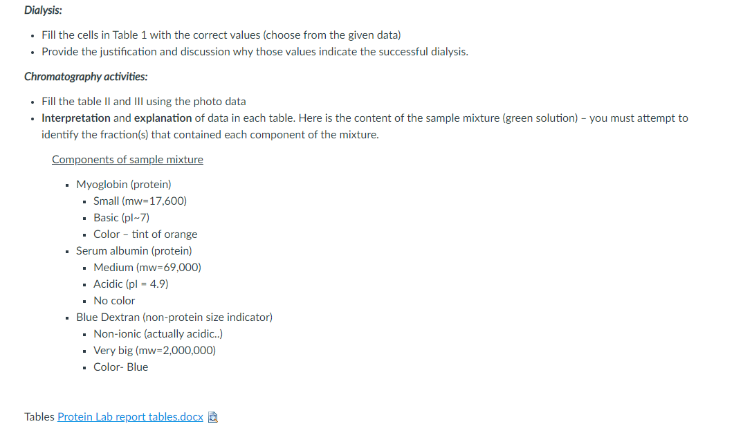Viewport: 734px width, 433px height.
Task: Click the Non-ionic (actually acidic..) line
Action: (x=158, y=334)
